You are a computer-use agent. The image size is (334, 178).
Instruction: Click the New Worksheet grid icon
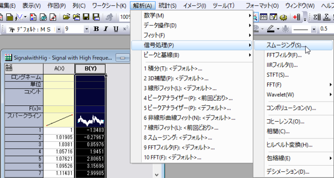tap(10, 17)
